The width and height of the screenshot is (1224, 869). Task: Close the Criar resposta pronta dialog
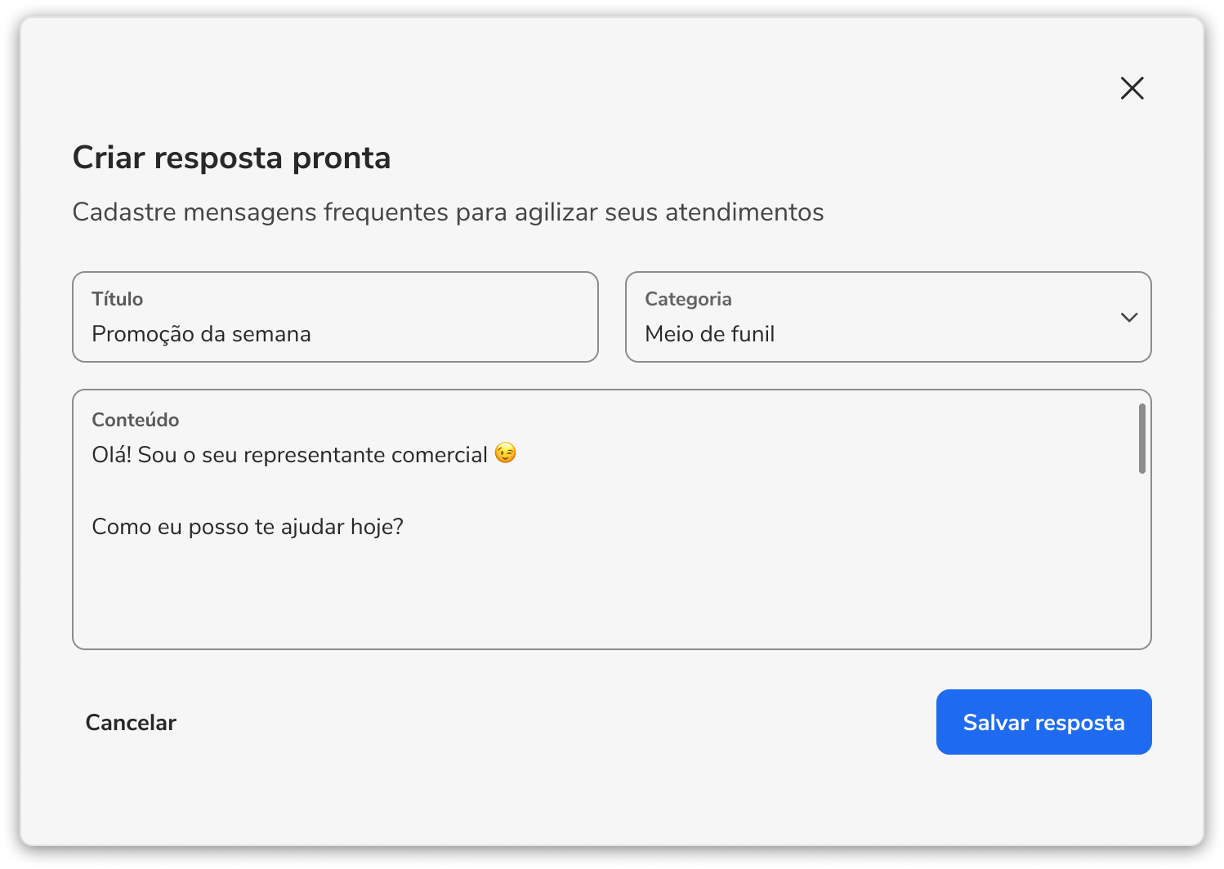click(x=1132, y=88)
